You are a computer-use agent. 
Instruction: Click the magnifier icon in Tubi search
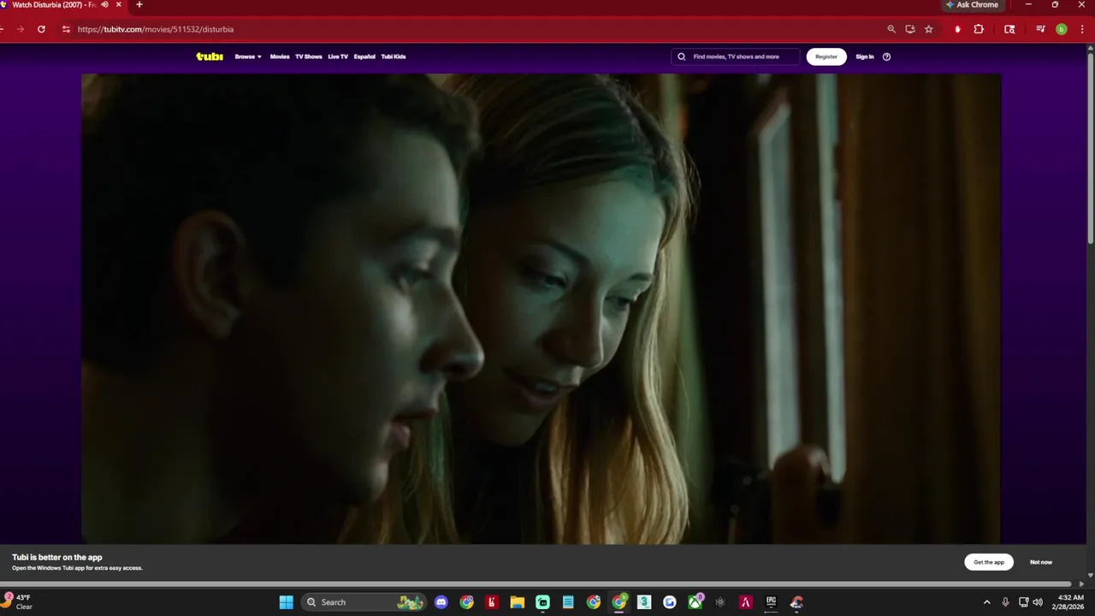(x=682, y=56)
